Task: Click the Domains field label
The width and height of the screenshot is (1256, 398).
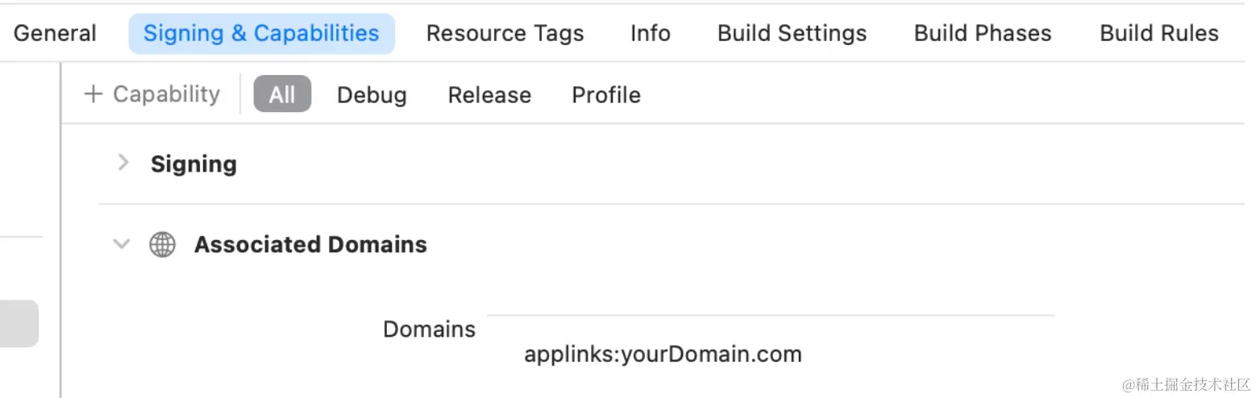Action: 429,329
